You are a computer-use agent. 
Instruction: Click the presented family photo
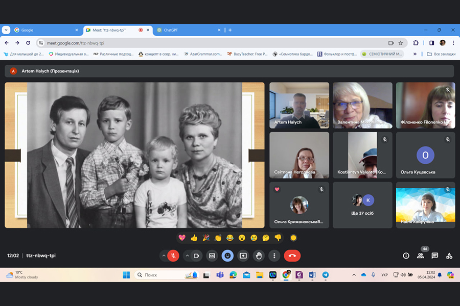(134, 155)
